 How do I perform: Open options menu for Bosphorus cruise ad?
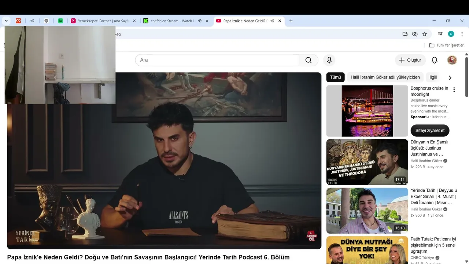(454, 90)
